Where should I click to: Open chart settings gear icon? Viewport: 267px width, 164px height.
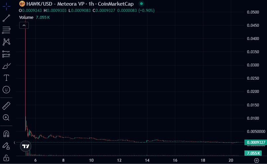(256, 160)
